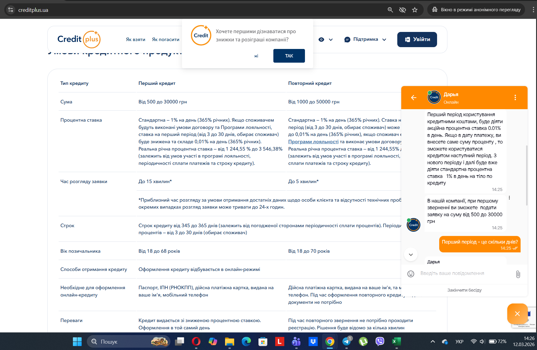Image resolution: width=537 pixels, height=350 pixels.
Task: Click the Увійти login button
Action: click(x=417, y=40)
